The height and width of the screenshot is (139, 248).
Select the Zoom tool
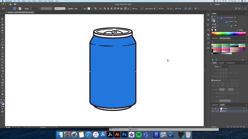pyautogui.click(x=2, y=97)
